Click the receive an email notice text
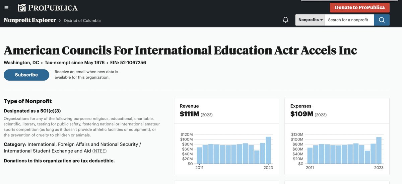 [86, 75]
